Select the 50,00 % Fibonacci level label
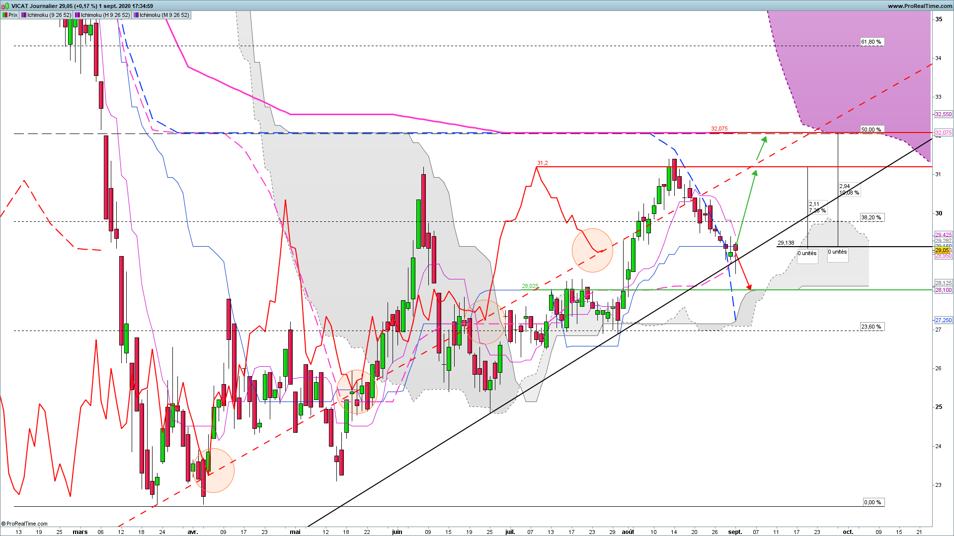This screenshot has width=954, height=536. point(872,130)
